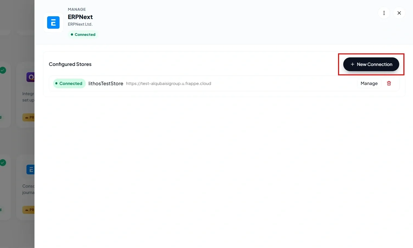Click the ERPNext logo icon

coord(53,23)
